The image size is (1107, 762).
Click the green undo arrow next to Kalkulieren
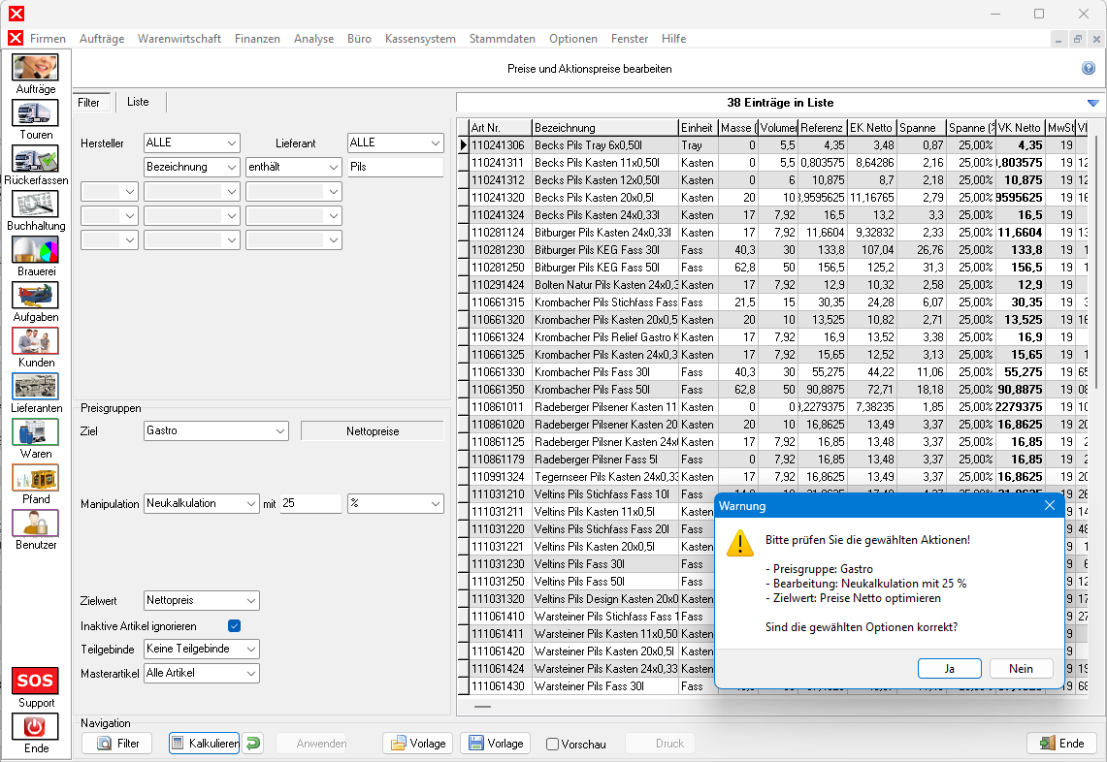(252, 744)
